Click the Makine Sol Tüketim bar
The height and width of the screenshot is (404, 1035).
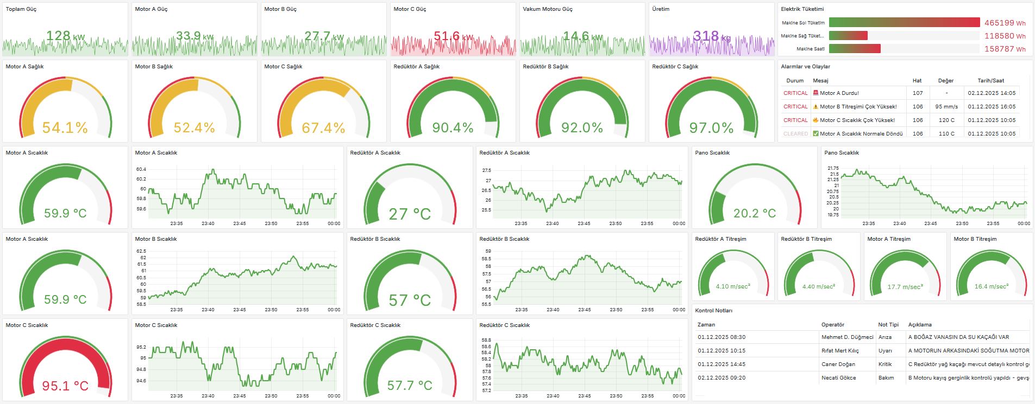(904, 23)
